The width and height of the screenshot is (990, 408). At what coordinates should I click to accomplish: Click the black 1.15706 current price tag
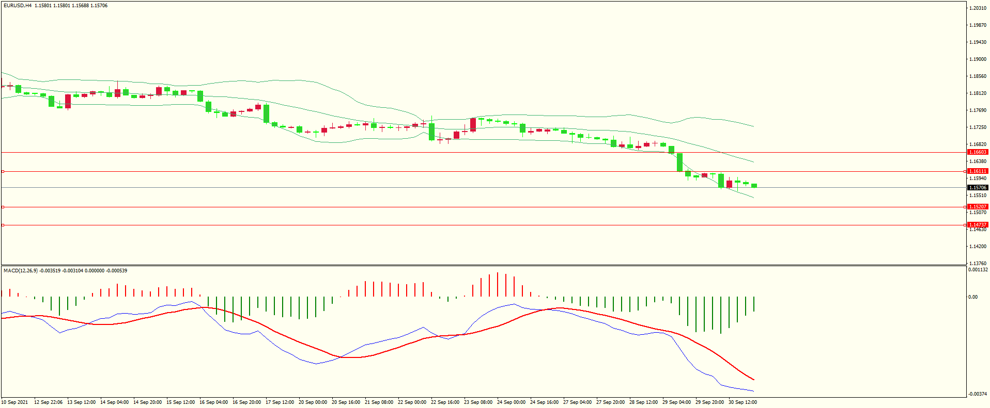(x=978, y=188)
